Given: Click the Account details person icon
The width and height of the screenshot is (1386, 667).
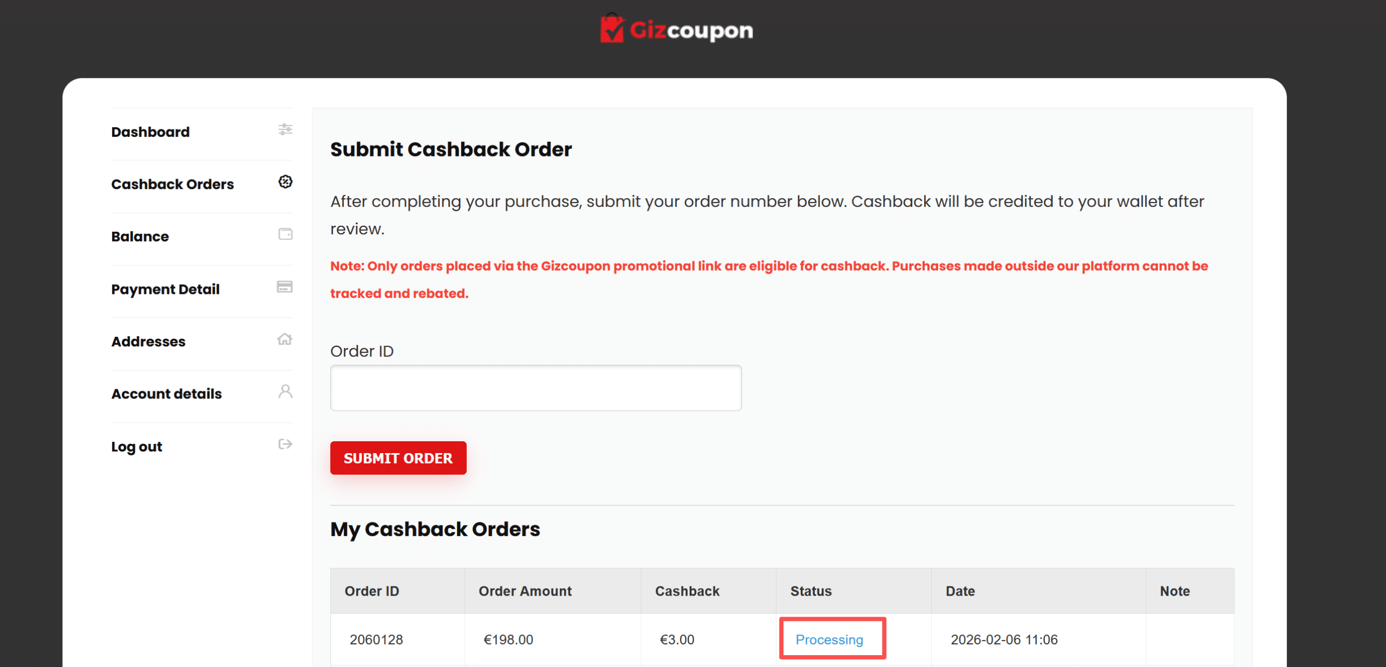Looking at the screenshot, I should tap(285, 391).
